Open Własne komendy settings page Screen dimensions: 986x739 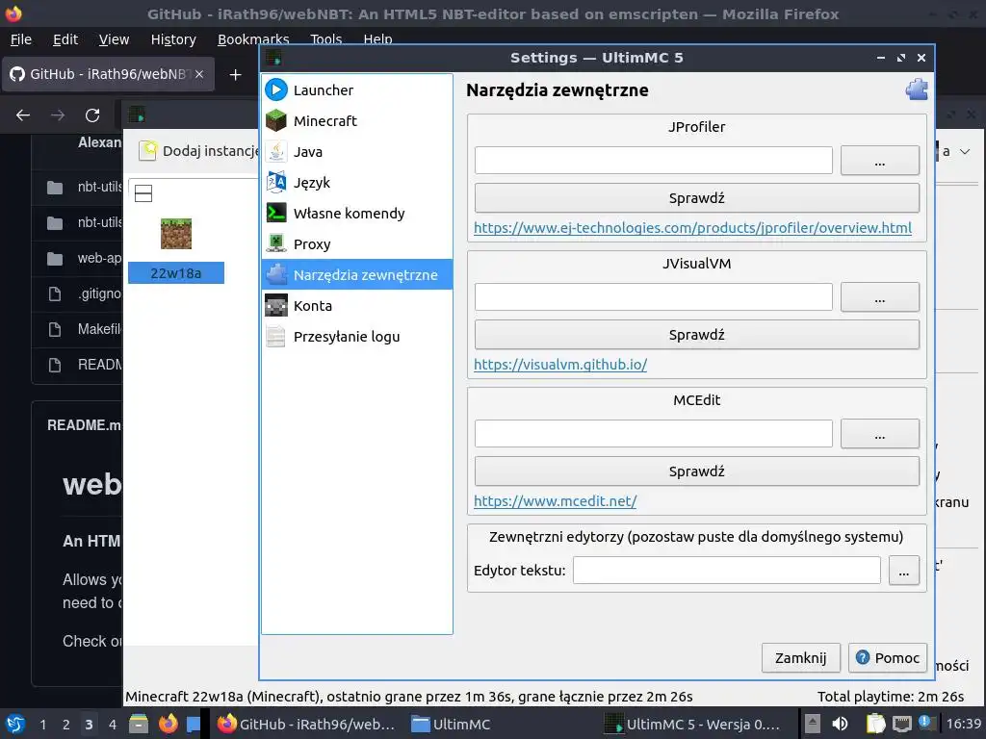[356, 213]
